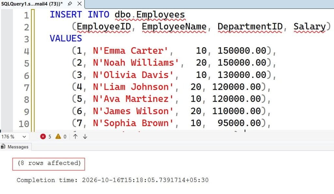
Task: Click the N'Sophia Brown' string literal
Action: point(133,123)
